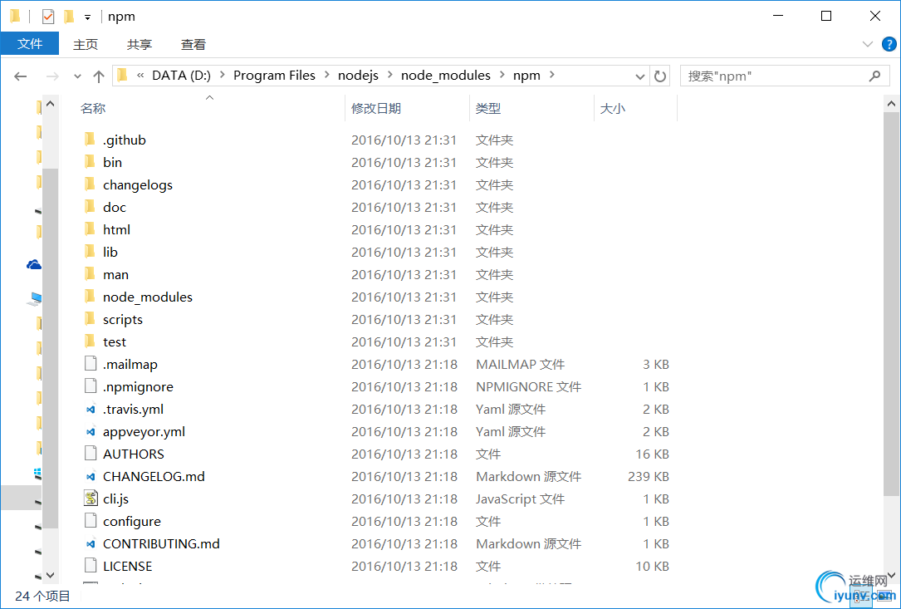This screenshot has width=901, height=609.
Task: Click the OneDrive cloud icon in sidebar
Action: click(x=34, y=264)
